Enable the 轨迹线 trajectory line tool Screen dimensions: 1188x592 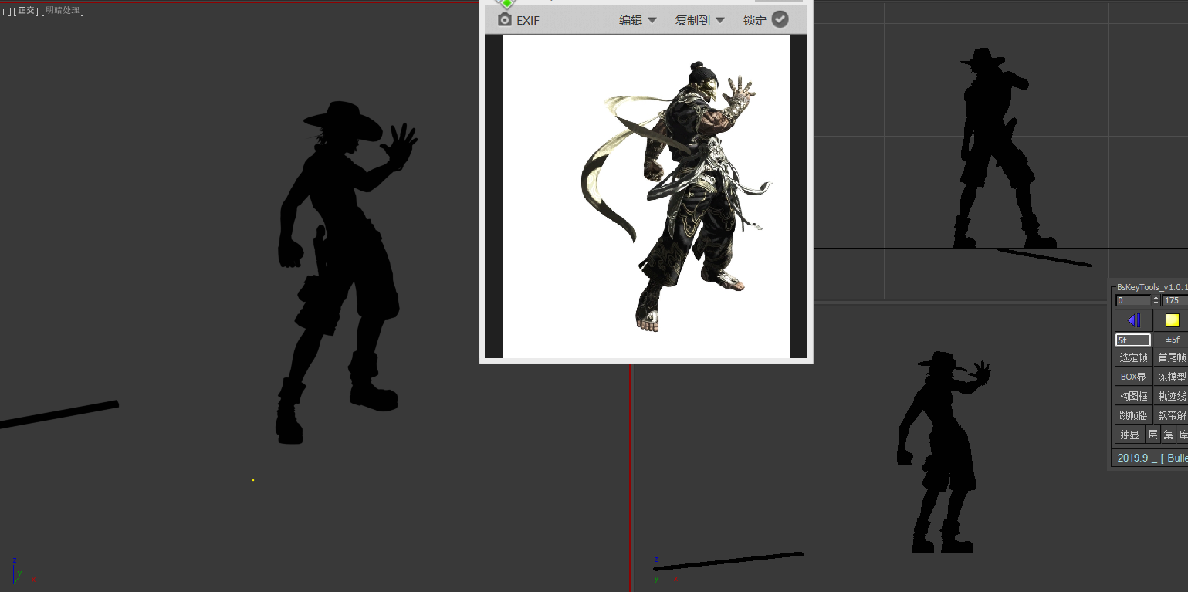pyautogui.click(x=1172, y=395)
